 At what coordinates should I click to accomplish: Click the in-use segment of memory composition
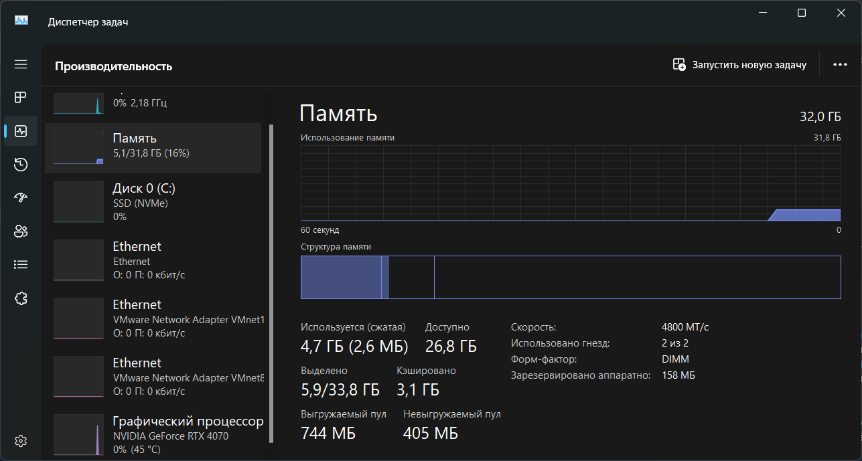(x=341, y=277)
